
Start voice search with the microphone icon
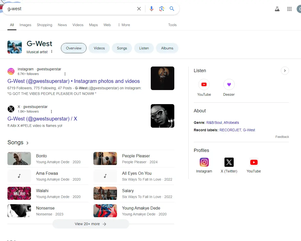[x=152, y=9]
